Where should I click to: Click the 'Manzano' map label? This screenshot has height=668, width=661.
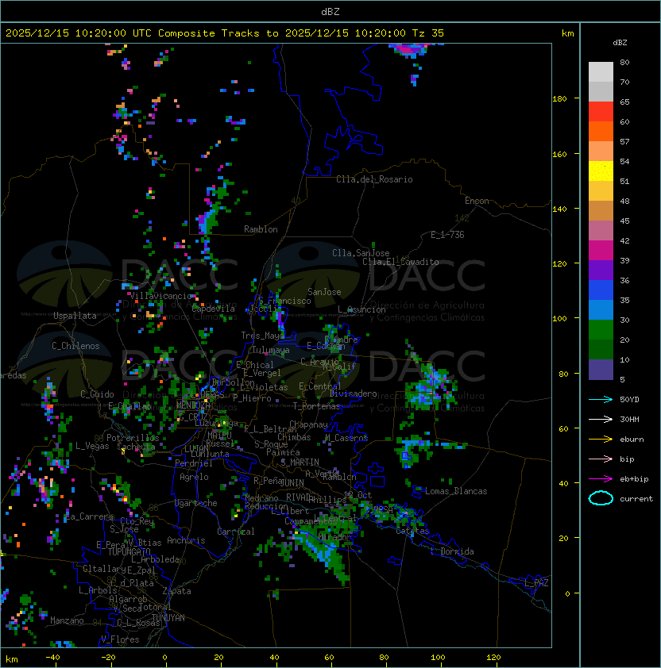pos(67,620)
